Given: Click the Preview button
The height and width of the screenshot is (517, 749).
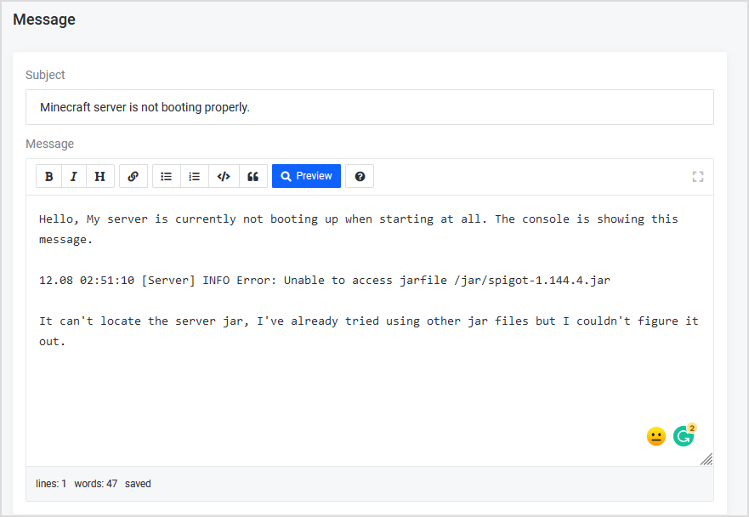Looking at the screenshot, I should click(306, 176).
